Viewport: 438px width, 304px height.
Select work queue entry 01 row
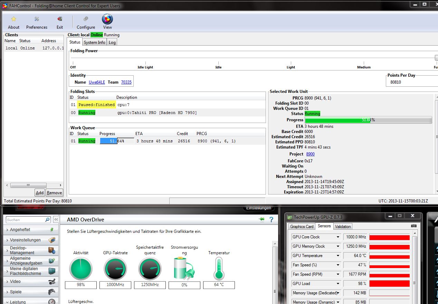(167, 141)
